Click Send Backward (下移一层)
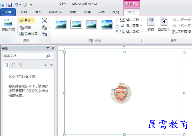The image size is (192, 136). (x=181, y=26)
